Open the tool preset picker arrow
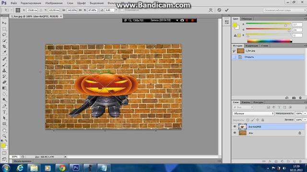This screenshot has width=307, height=172. [12, 10]
